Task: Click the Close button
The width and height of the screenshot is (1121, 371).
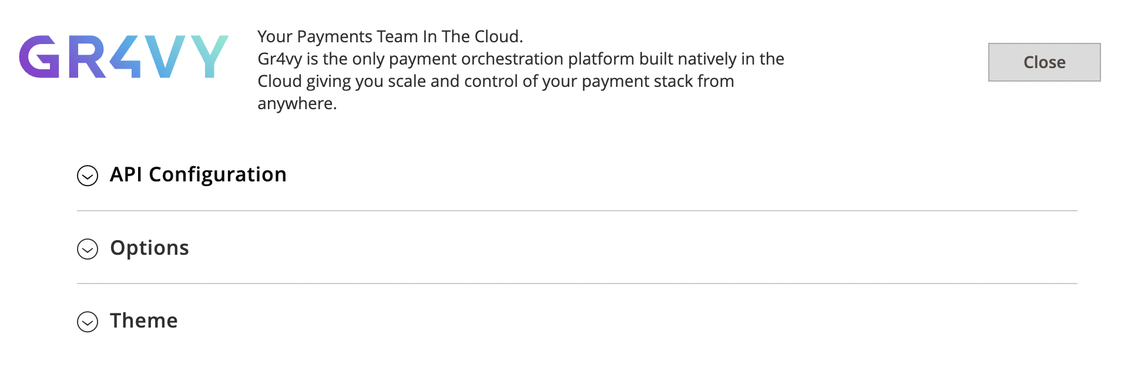Action: point(1044,62)
